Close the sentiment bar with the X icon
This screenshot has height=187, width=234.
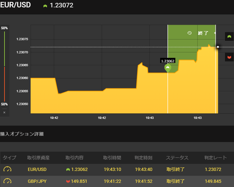click(4, 112)
